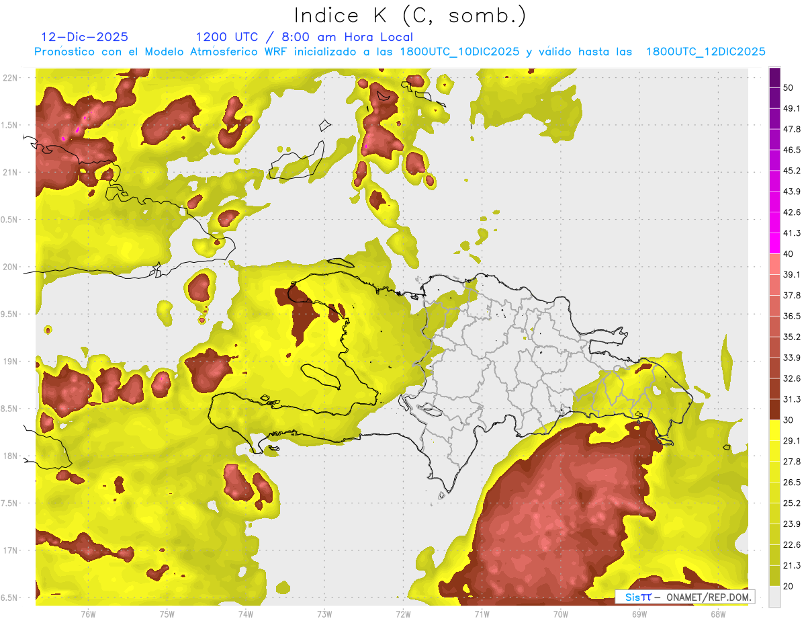The height and width of the screenshot is (623, 806).
Task: Click the legend value '35.2'
Action: coord(792,337)
